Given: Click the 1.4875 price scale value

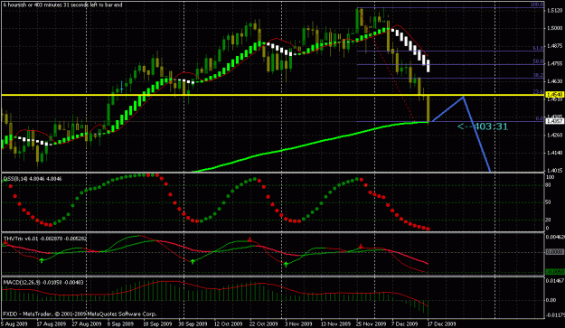Looking at the screenshot, I should point(555,46).
